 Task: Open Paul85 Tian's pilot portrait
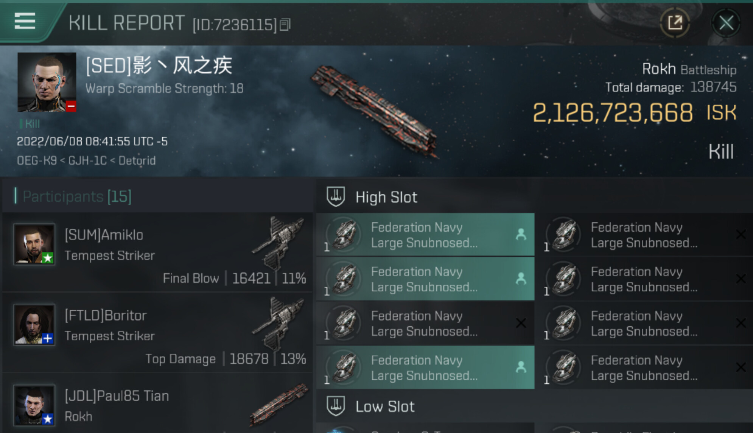click(x=34, y=405)
